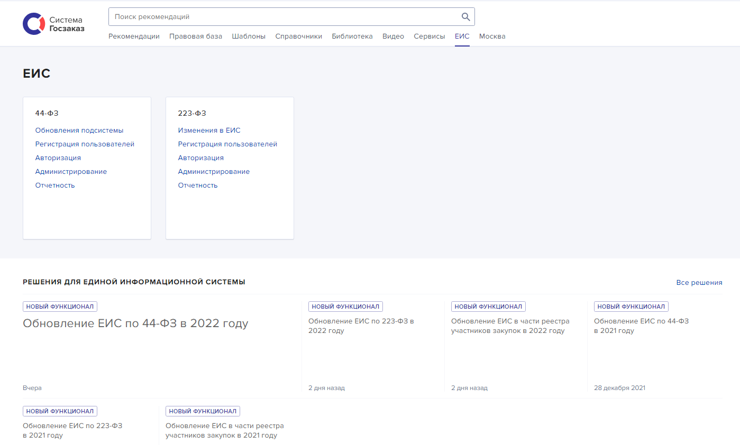The width and height of the screenshot is (740, 445).
Task: Open article on реестра участников закупок в 2022 году
Action: coord(510,326)
